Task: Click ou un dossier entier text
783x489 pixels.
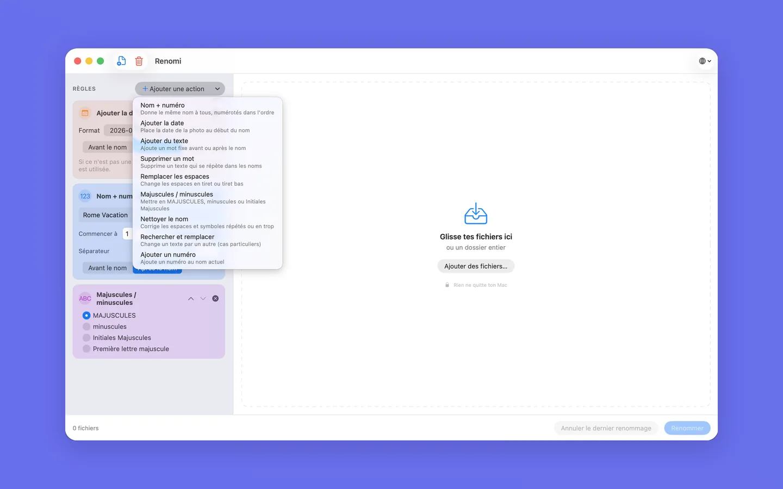Action: click(476, 248)
